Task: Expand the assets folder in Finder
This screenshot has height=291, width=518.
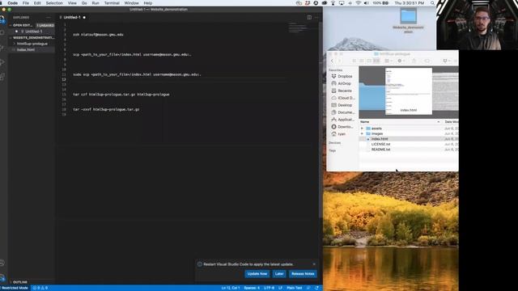Action: (362, 129)
